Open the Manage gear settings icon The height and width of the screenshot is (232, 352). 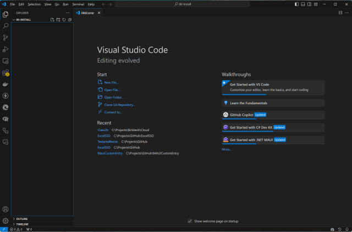pyautogui.click(x=5, y=220)
